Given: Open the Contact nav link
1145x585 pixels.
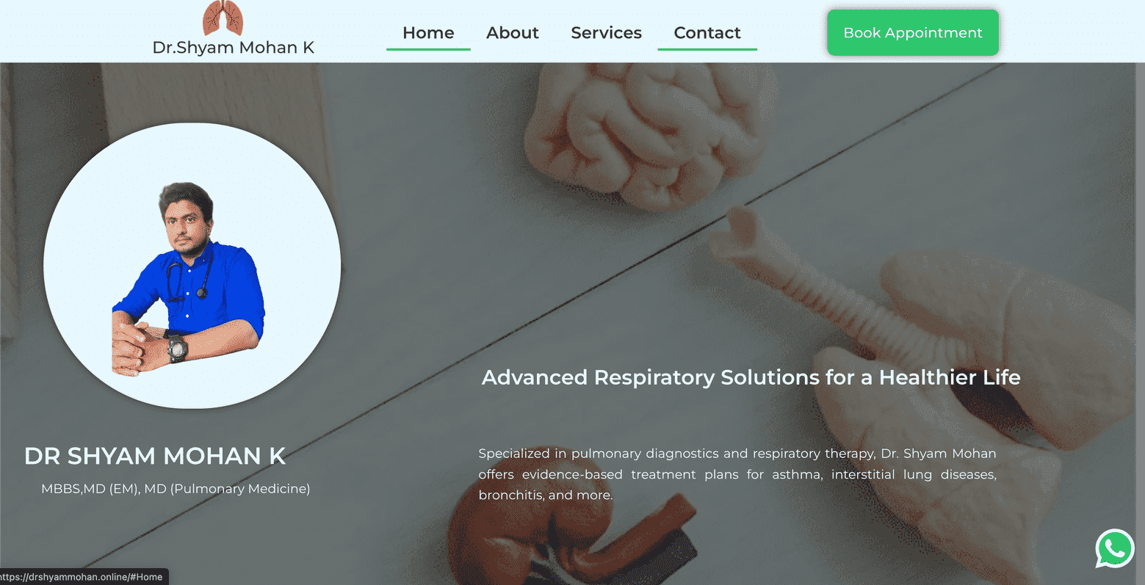Looking at the screenshot, I should [707, 33].
